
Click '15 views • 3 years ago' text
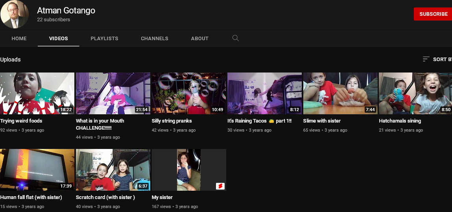tap(22, 207)
